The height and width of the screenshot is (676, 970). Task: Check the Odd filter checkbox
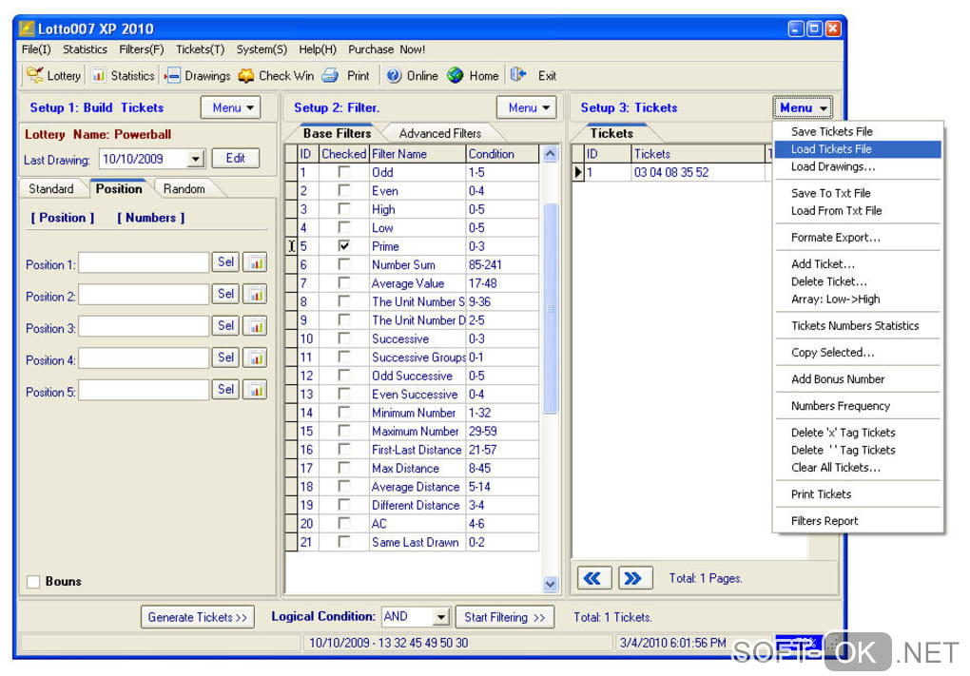pyautogui.click(x=344, y=172)
